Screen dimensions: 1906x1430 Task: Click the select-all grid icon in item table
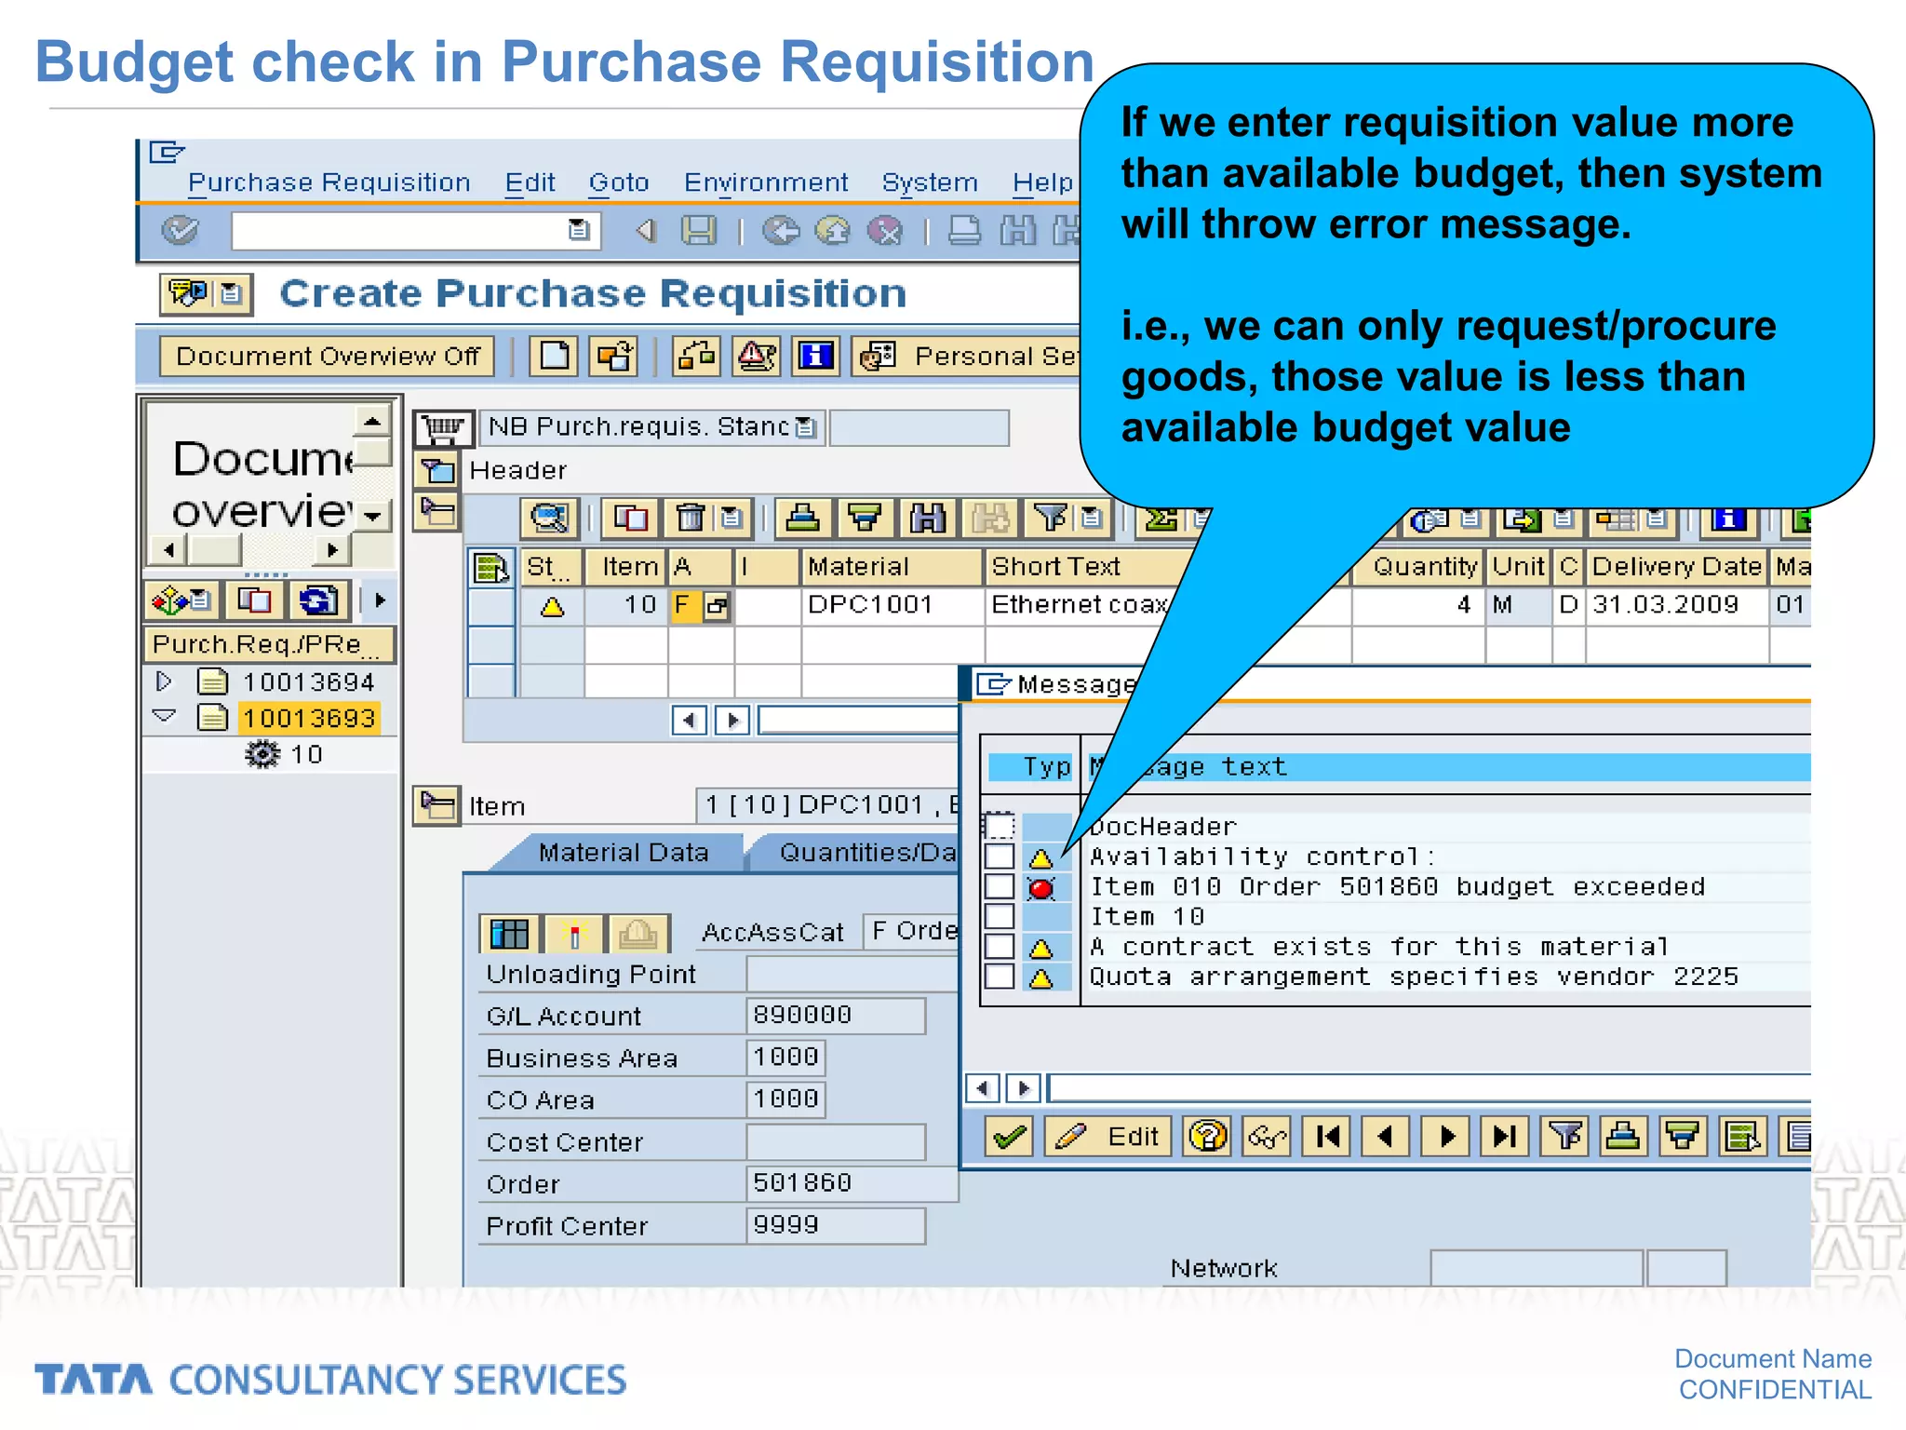pos(490,567)
